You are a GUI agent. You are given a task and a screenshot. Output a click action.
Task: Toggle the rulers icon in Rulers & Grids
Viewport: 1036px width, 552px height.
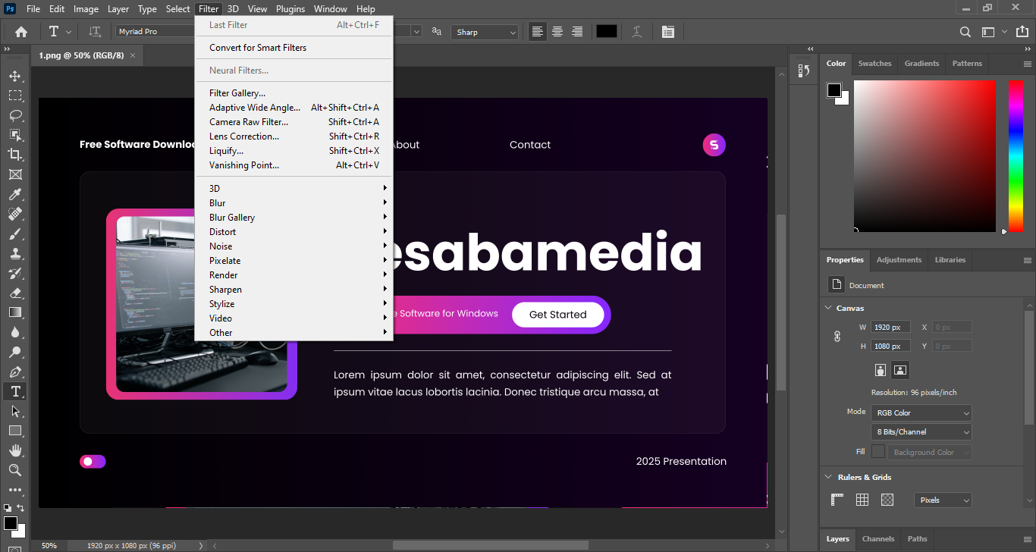pos(837,500)
